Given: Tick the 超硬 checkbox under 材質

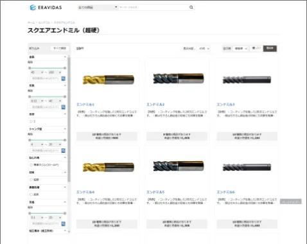Looking at the screenshot, I should pyautogui.click(x=31, y=180).
